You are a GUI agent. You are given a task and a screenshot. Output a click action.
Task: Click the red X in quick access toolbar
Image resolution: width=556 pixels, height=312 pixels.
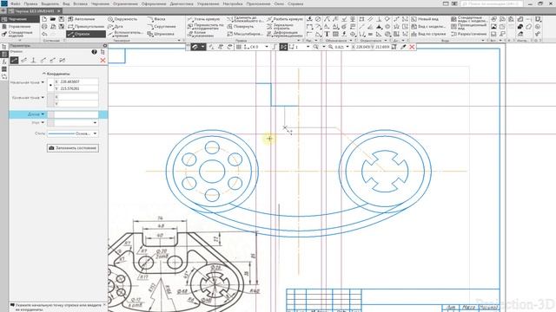[x=412, y=47]
